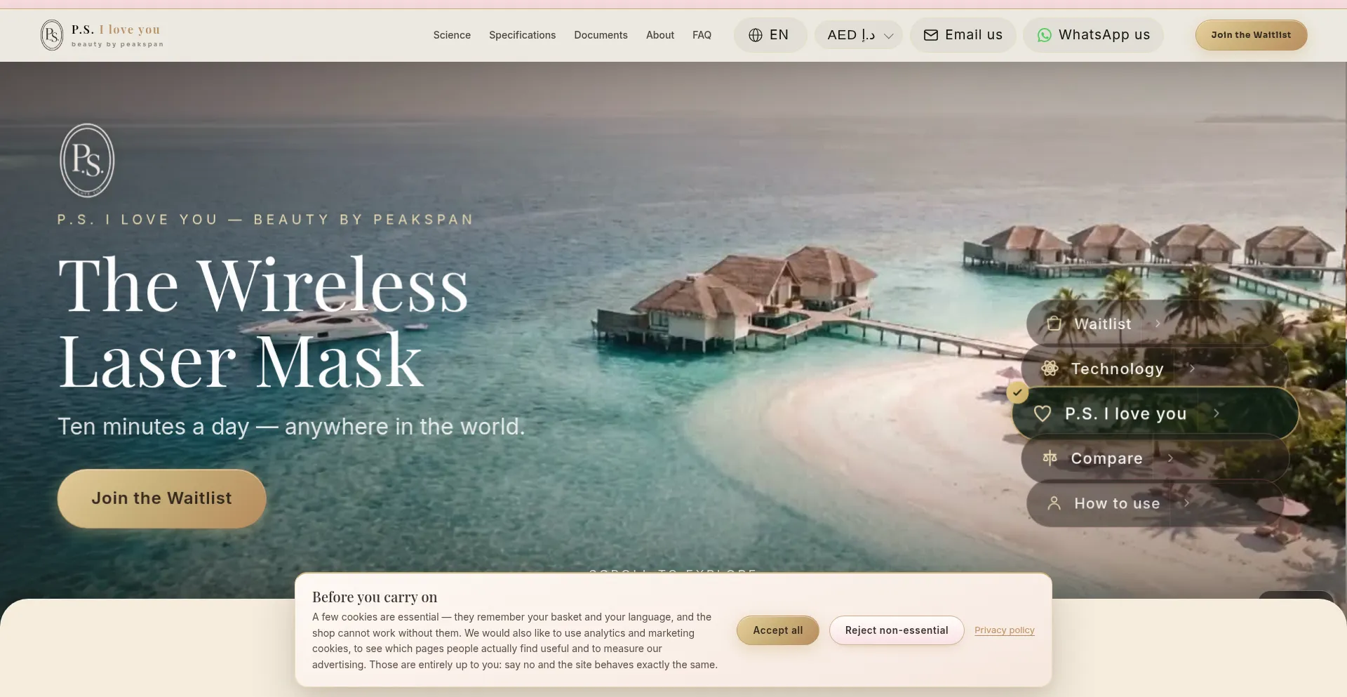Viewport: 1347px width, 697px height.
Task: Click the person icon beside How to use
Action: tap(1054, 503)
